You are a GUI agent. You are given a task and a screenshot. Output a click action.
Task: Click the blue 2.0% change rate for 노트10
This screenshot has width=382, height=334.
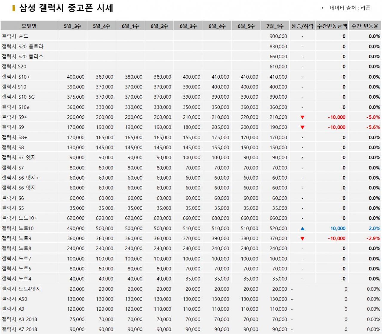(375, 228)
